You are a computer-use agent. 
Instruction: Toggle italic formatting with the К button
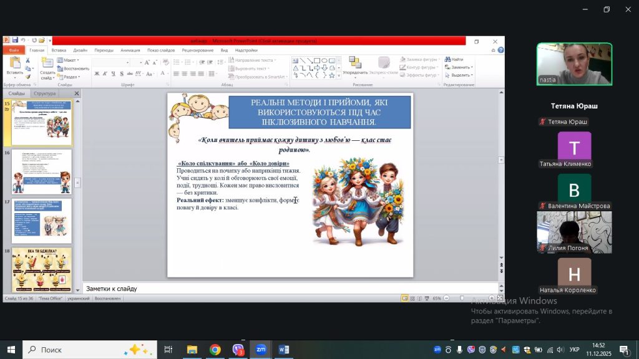pyautogui.click(x=105, y=74)
